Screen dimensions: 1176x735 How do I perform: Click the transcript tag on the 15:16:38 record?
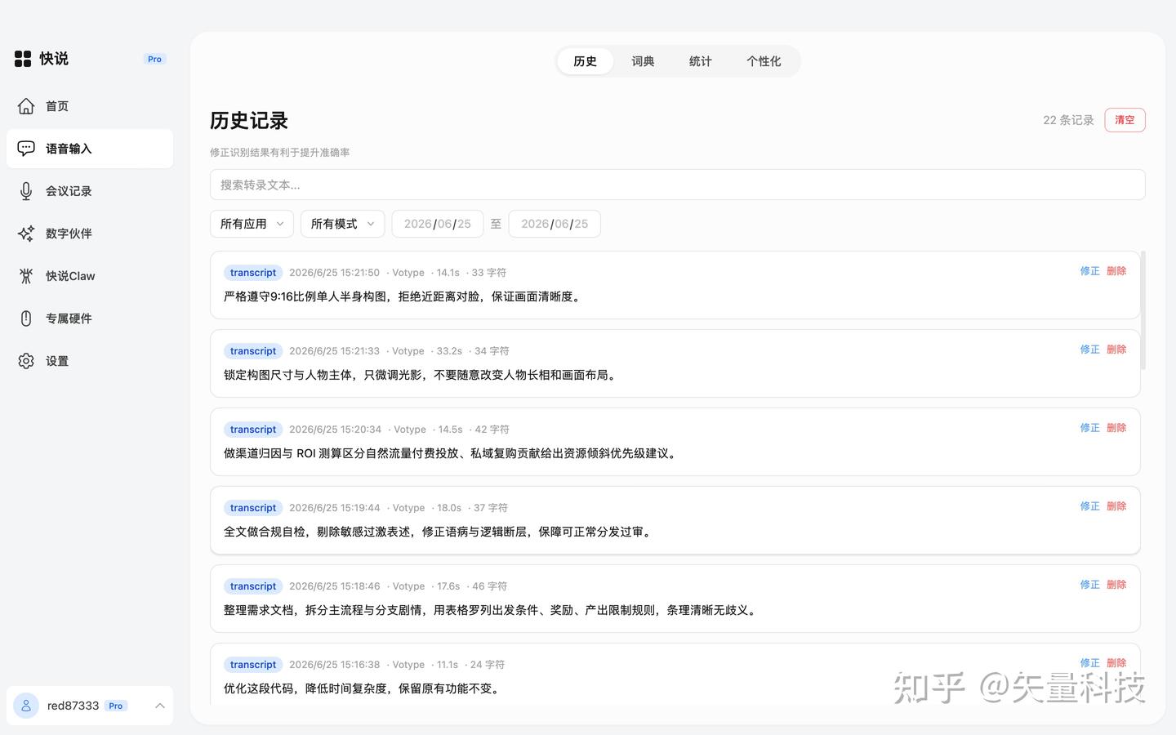pyautogui.click(x=253, y=665)
